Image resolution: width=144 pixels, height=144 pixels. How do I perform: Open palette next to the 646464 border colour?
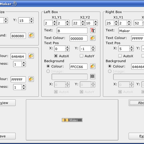31,56
